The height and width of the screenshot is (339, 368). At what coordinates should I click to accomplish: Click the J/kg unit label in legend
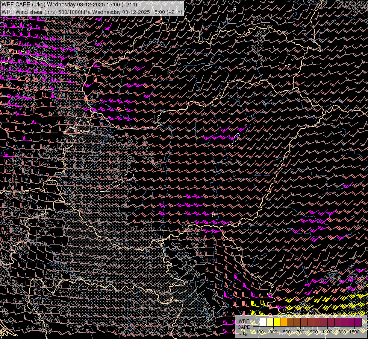pyautogui.click(x=243, y=333)
